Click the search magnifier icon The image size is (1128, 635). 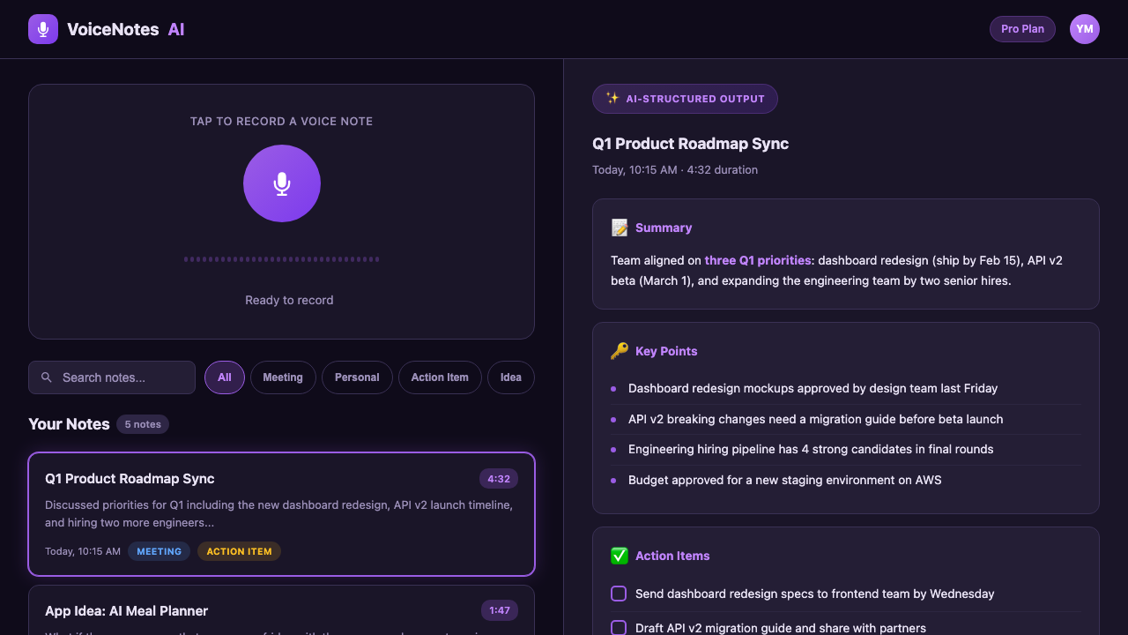pyautogui.click(x=47, y=377)
